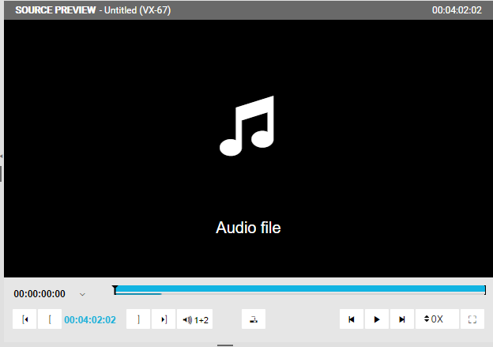
Task: Jump to the previous frame
Action: click(352, 319)
